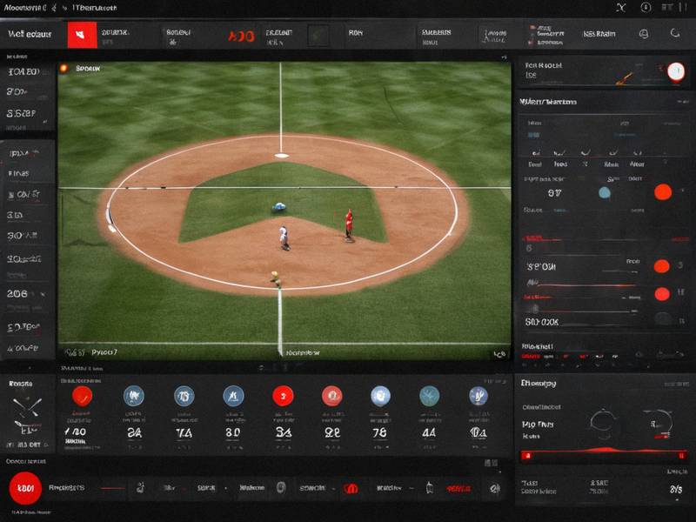Select the first red player badge above 1/80
Image resolution: width=696 pixels, height=522 pixels.
tap(82, 396)
